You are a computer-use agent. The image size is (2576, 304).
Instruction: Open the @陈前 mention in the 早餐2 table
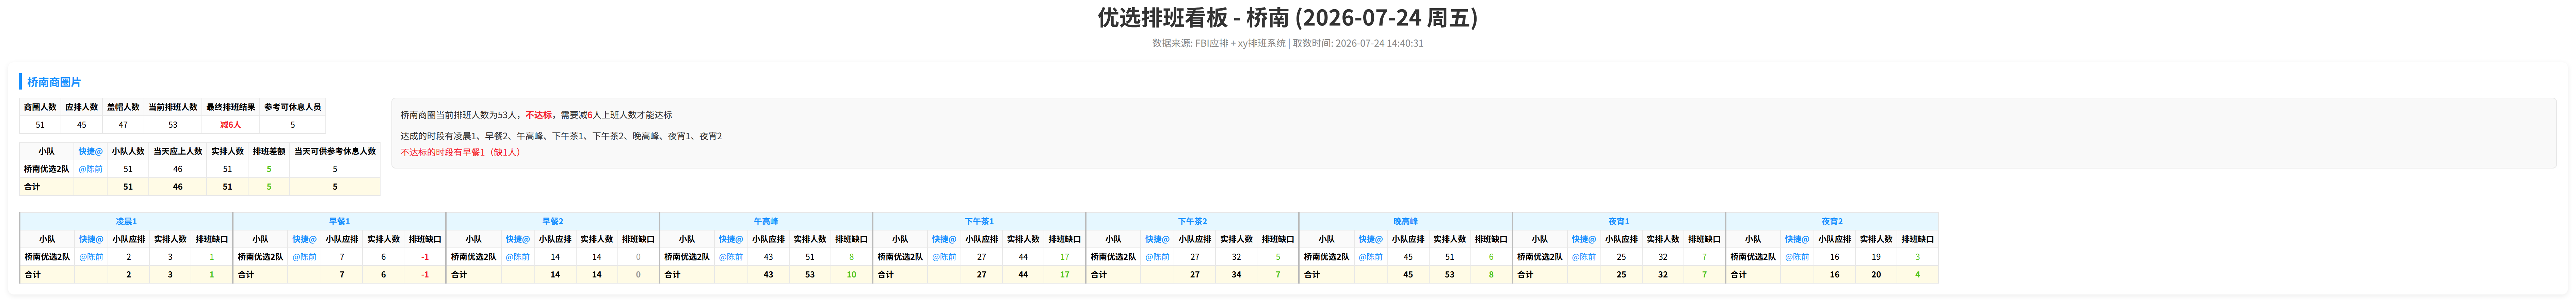pyautogui.click(x=517, y=257)
